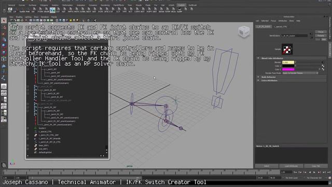Open the Custom shelf tab

[x=181, y=5]
